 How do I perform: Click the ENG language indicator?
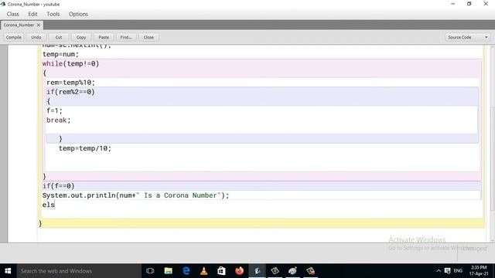pos(458,271)
